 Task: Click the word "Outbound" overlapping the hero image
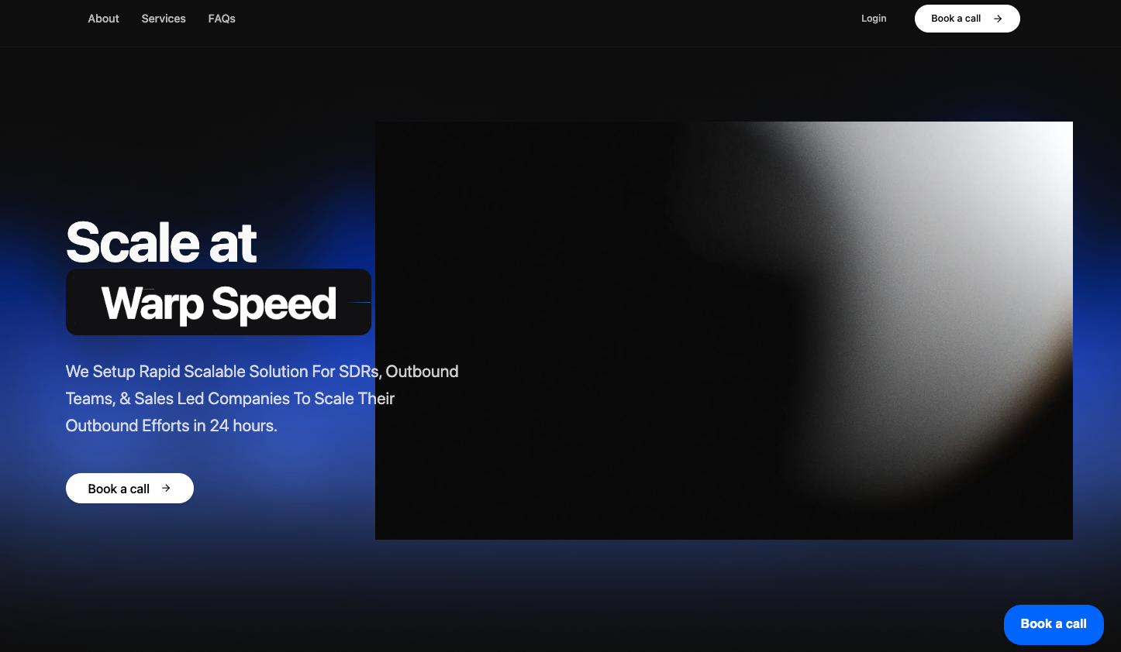coord(422,372)
